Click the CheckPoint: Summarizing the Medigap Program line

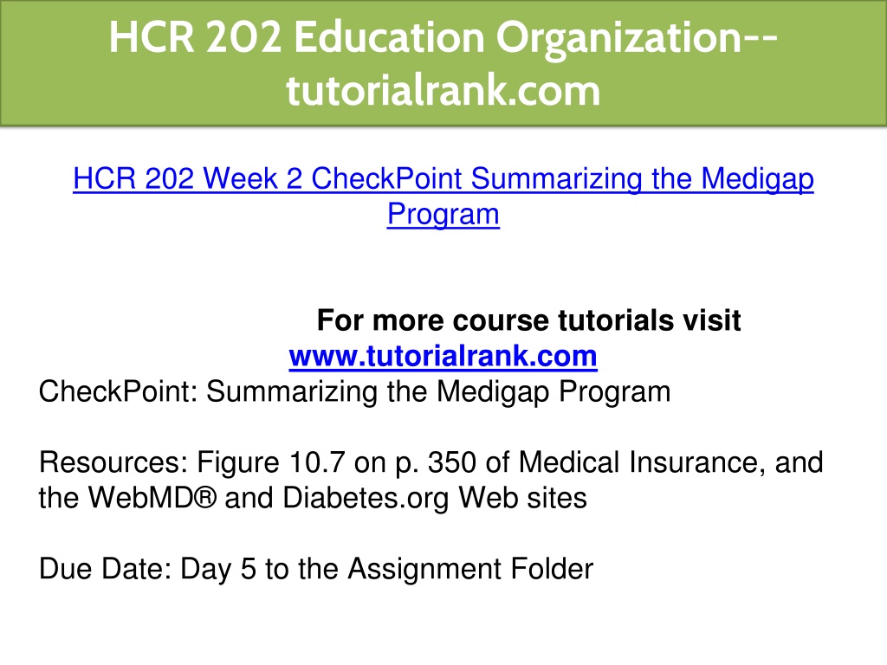coord(354,392)
